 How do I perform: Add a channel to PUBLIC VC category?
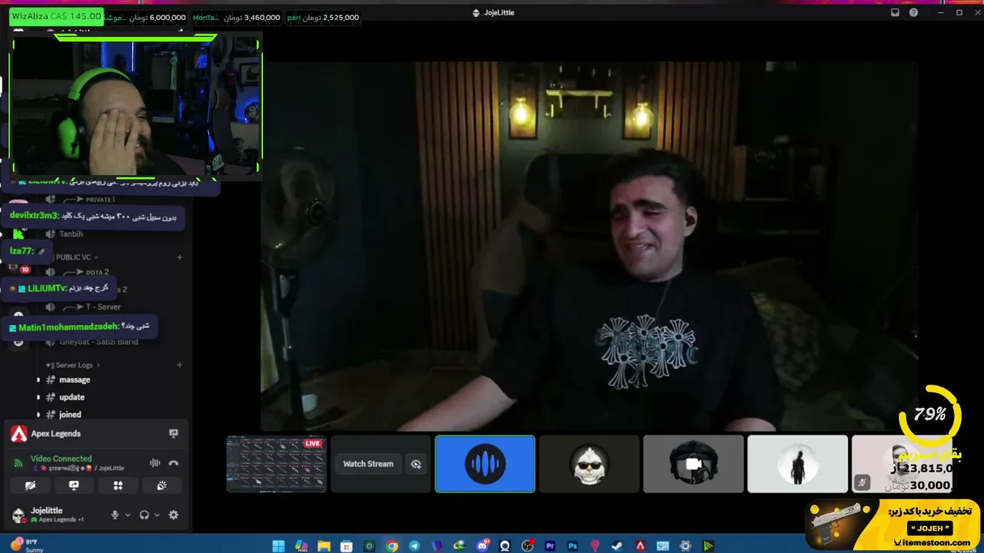180,257
